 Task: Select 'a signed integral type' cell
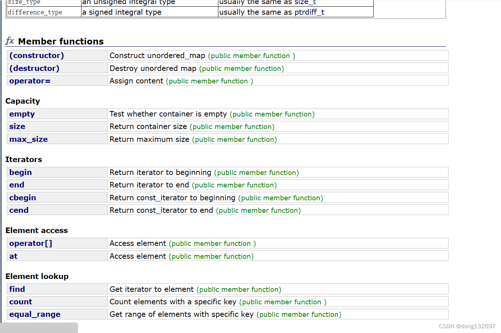coord(149,12)
